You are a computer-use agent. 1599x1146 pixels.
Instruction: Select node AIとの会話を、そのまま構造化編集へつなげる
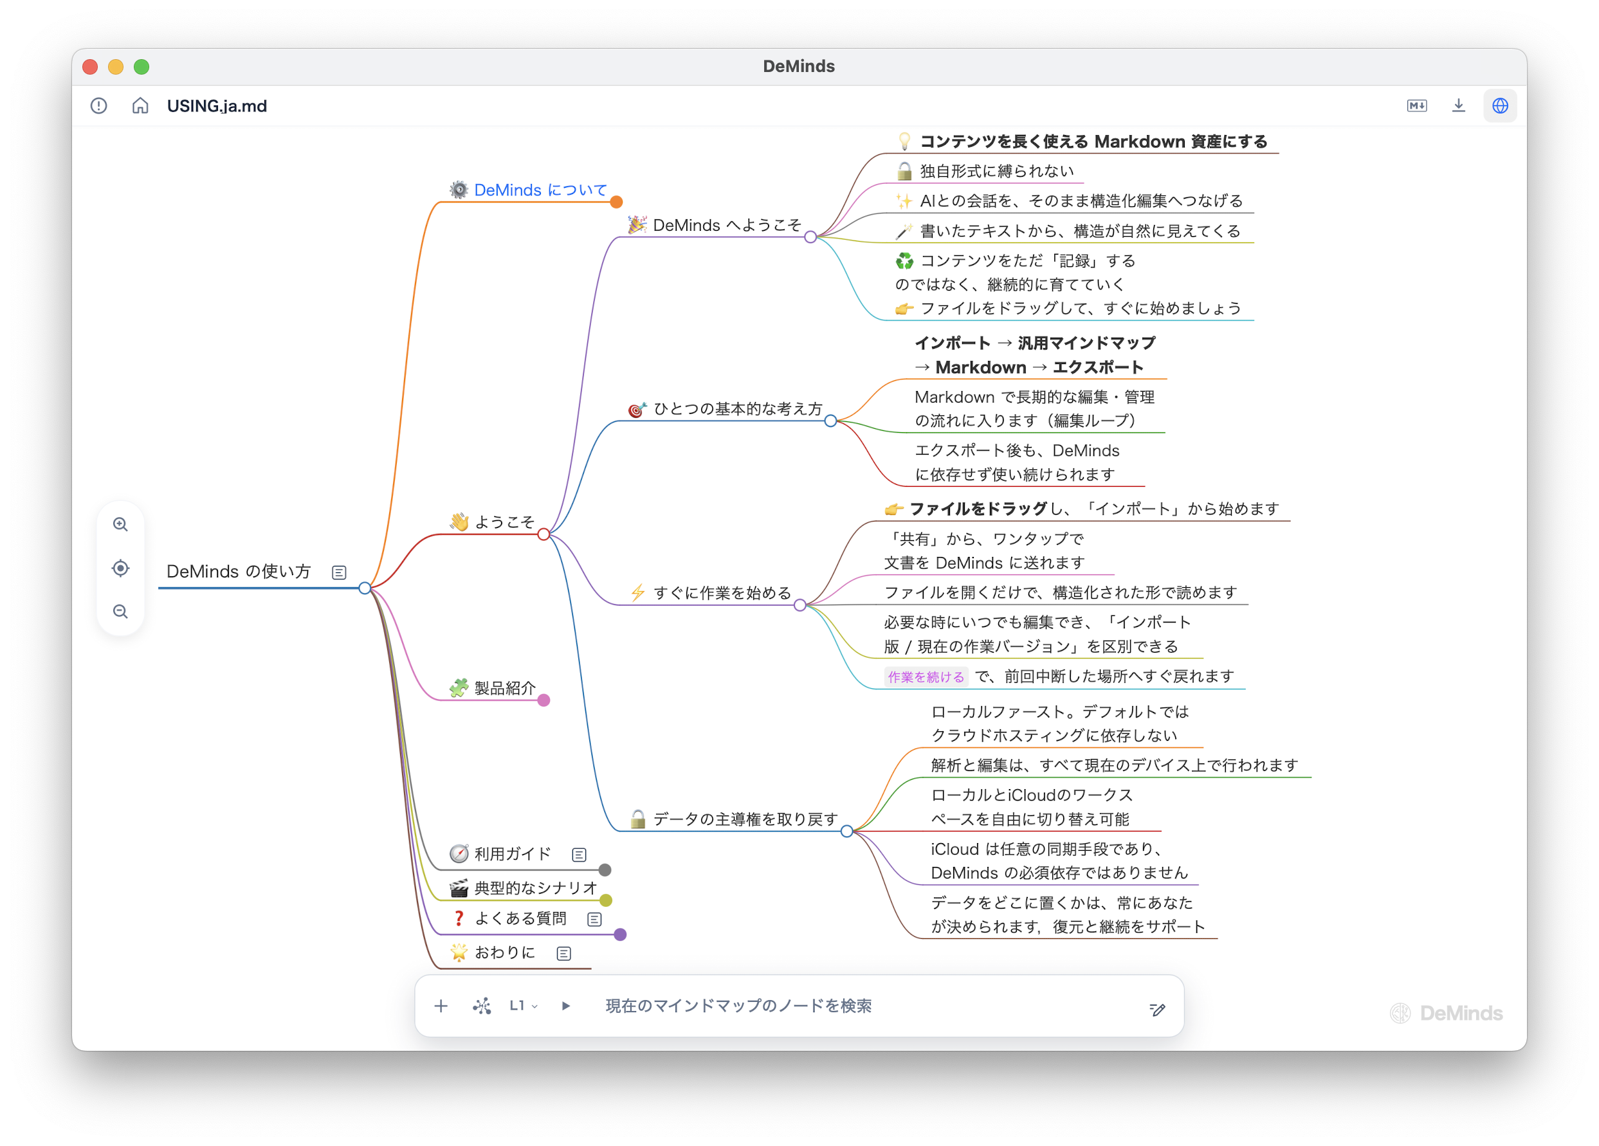click(1069, 201)
